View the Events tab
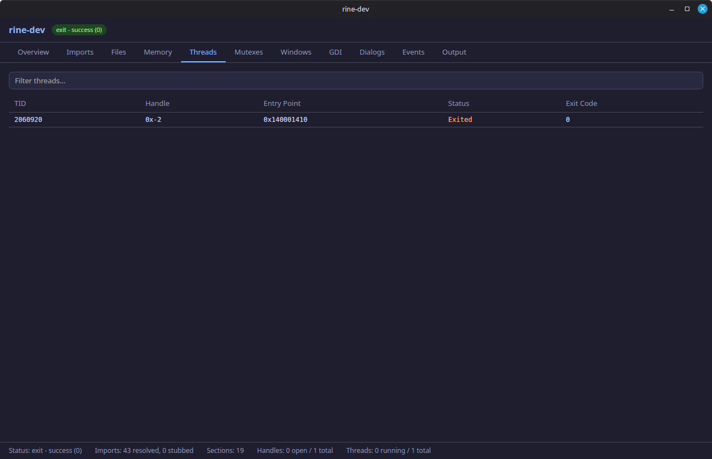This screenshot has height=459, width=712. (413, 52)
